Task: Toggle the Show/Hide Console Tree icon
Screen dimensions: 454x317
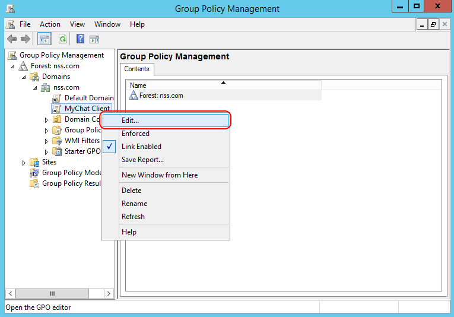Action: [x=44, y=39]
